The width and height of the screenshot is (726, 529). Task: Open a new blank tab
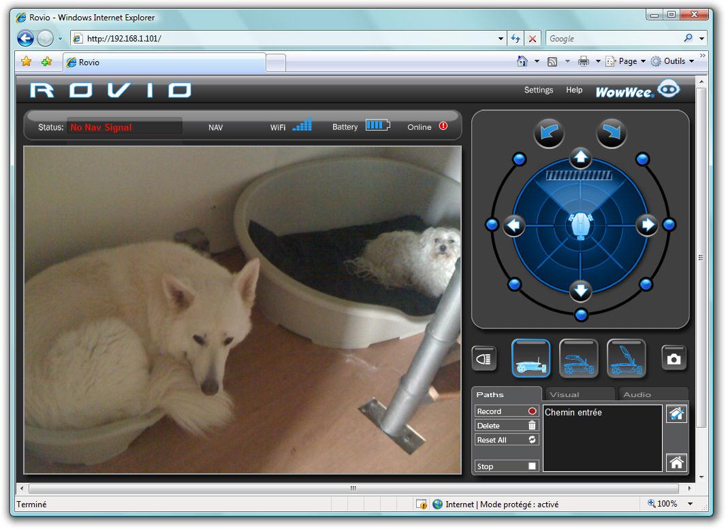(276, 63)
